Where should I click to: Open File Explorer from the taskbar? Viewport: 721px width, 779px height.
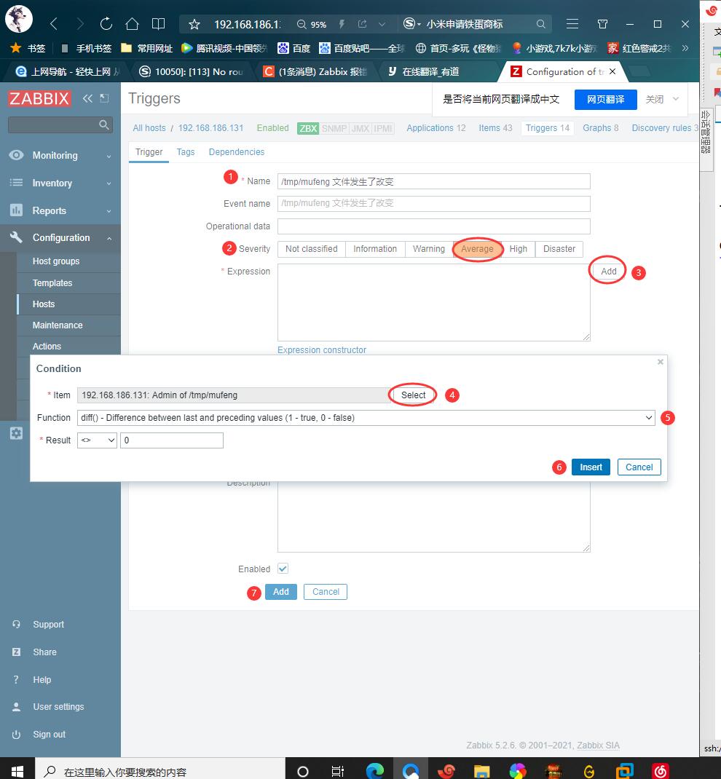coord(481,772)
